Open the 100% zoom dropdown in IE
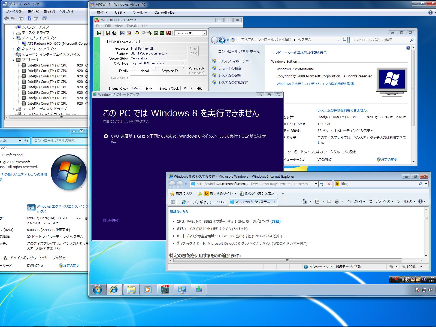 click(x=421, y=267)
